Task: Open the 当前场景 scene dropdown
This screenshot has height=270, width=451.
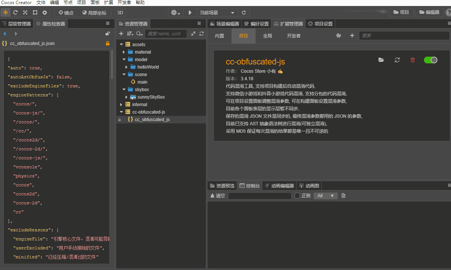Action: pos(217,12)
